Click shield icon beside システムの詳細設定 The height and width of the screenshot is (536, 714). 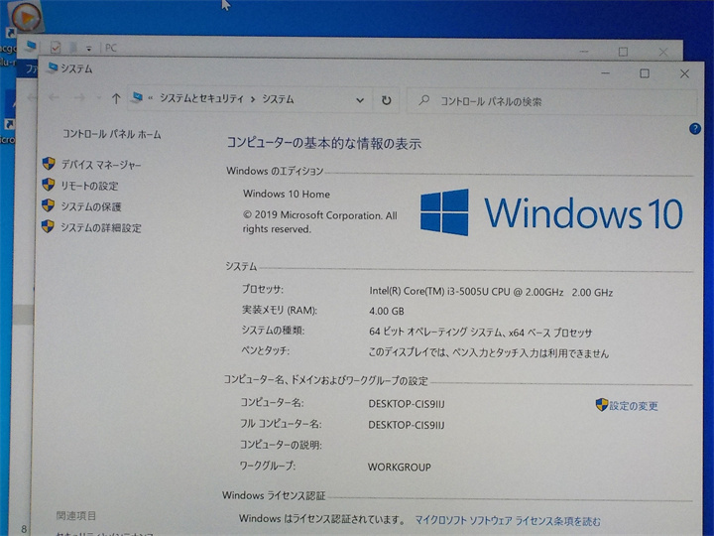tap(48, 226)
